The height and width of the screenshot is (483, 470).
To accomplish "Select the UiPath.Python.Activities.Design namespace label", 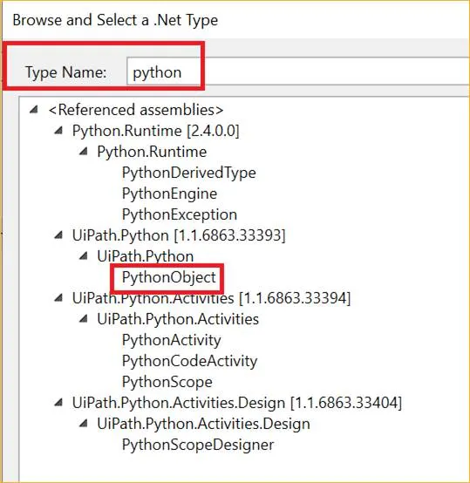I will (x=203, y=424).
